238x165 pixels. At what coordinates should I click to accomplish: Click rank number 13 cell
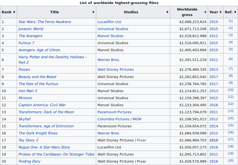8,112
